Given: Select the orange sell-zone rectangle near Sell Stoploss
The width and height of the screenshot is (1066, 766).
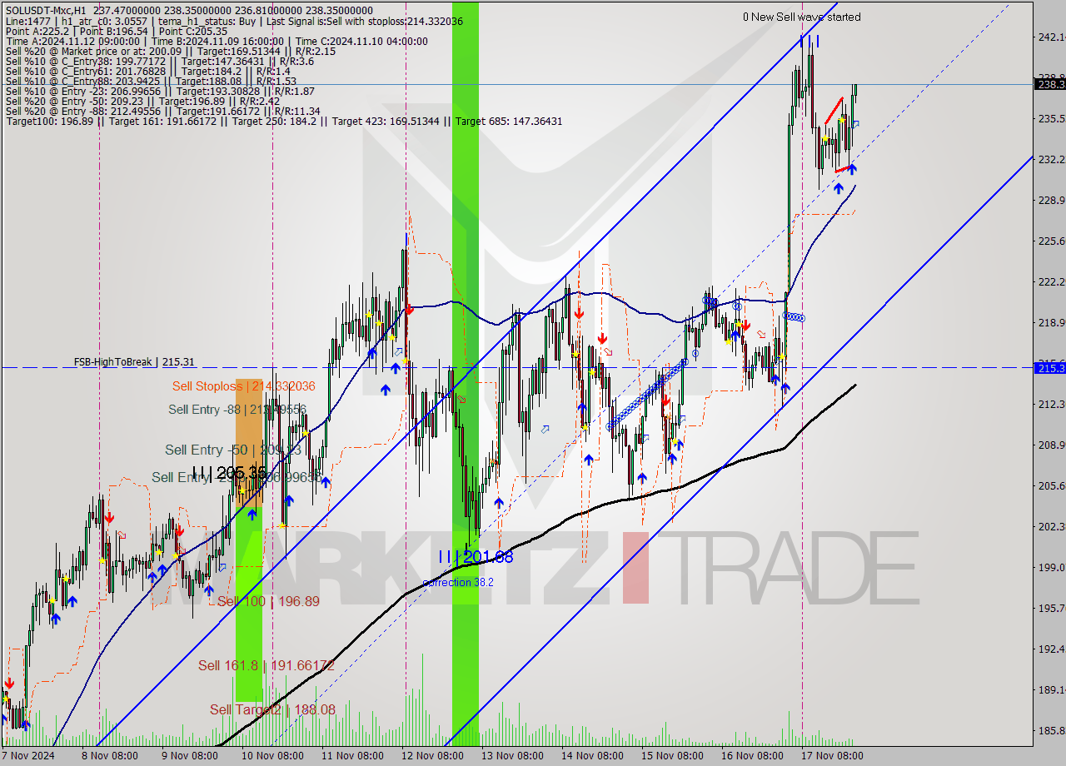Looking at the screenshot, I should click(249, 443).
